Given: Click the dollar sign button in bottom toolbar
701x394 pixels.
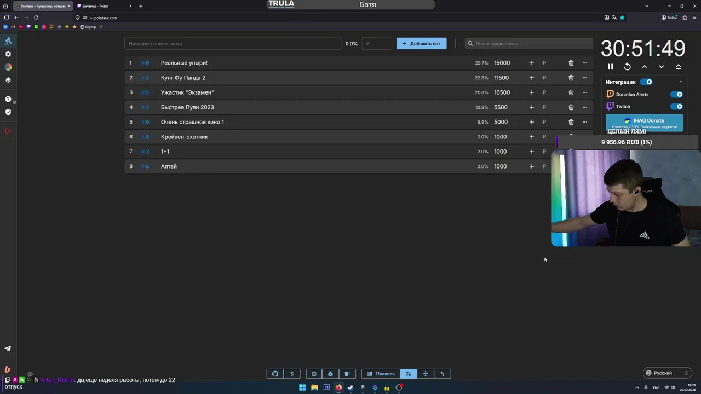Looking at the screenshot, I should point(292,374).
